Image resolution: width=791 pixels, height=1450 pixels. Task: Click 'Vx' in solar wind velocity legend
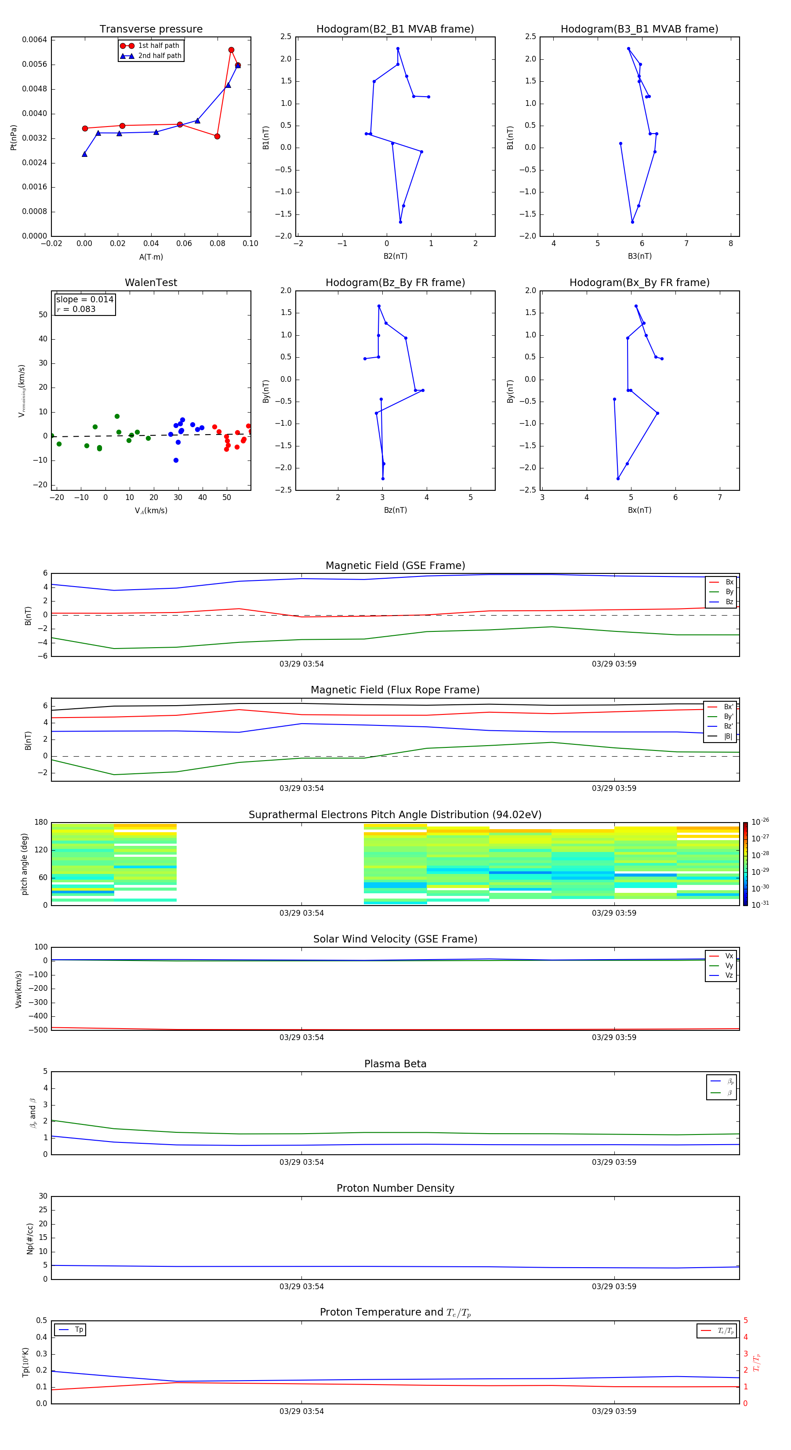[x=729, y=956]
